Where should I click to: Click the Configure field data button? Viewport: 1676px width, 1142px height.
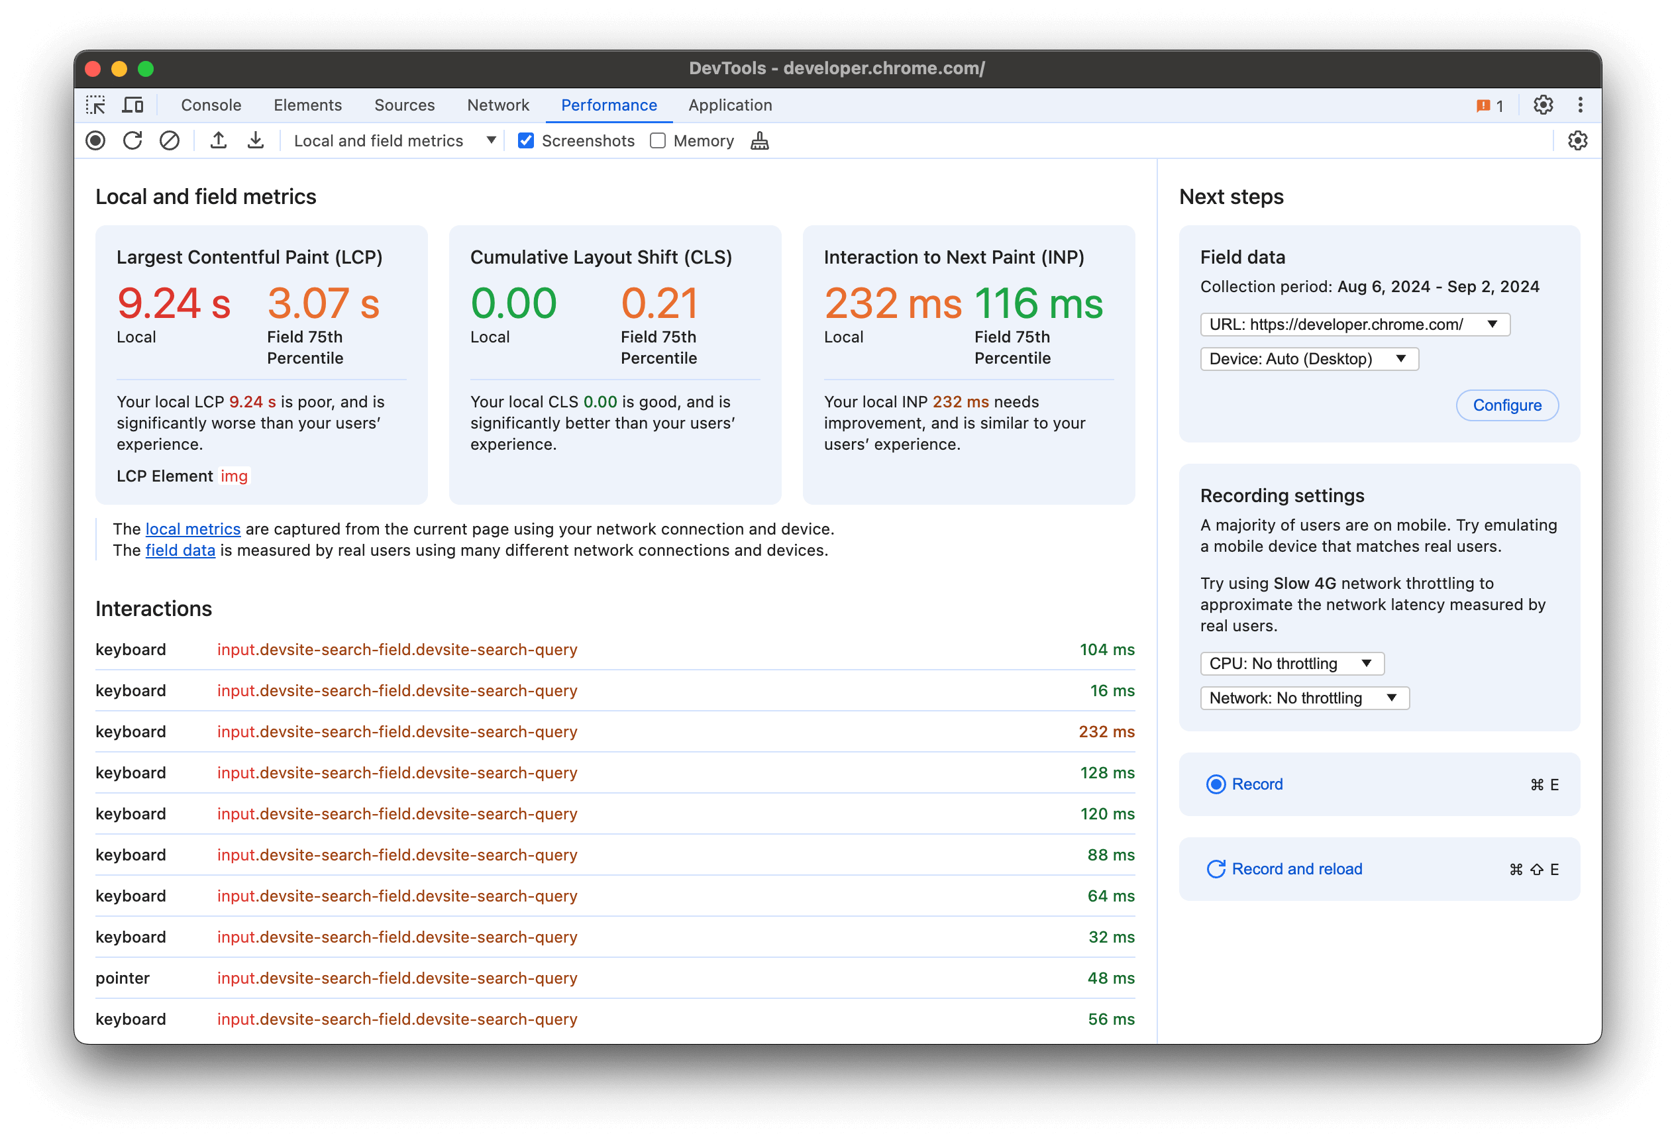coord(1506,405)
